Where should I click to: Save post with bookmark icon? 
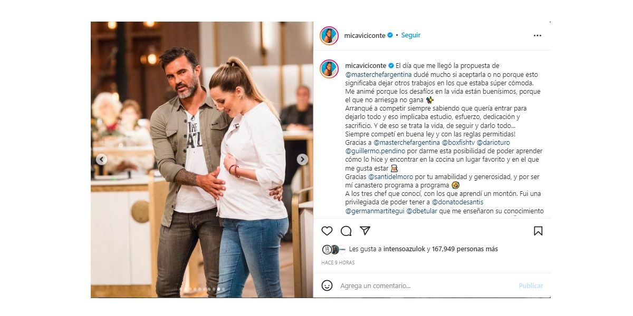point(538,231)
